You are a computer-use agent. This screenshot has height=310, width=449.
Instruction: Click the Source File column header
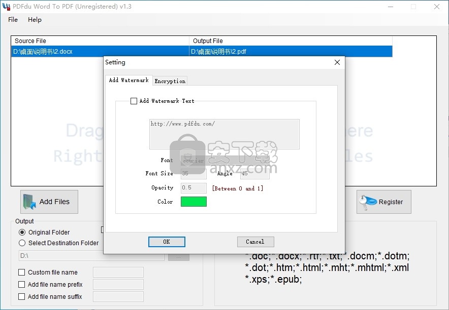100,41
